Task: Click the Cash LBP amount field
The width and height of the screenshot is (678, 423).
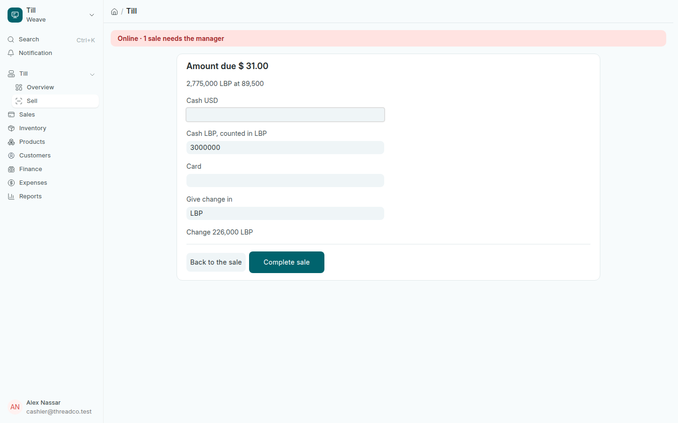Action: (x=285, y=148)
